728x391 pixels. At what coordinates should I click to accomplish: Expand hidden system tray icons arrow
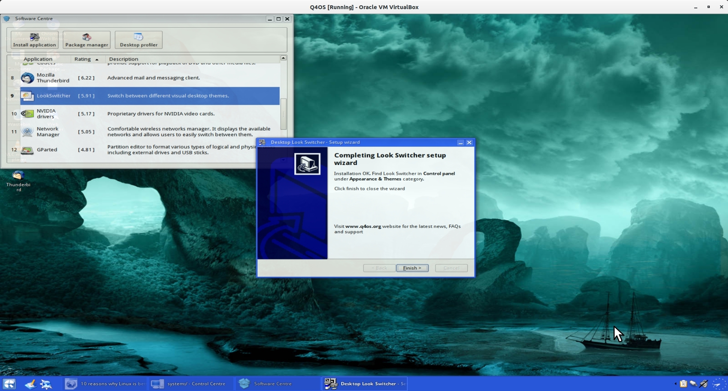tap(675, 384)
